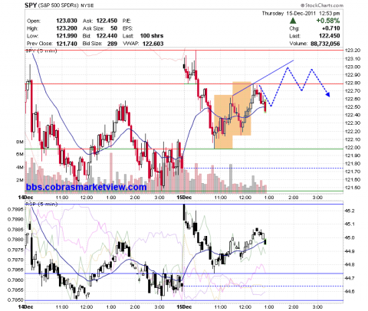The width and height of the screenshot is (368, 311).
Task: Click the 121.50 price axis label
Action: pos(353,188)
